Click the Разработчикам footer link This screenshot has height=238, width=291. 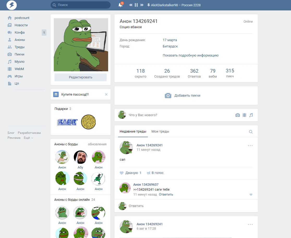click(x=29, y=133)
